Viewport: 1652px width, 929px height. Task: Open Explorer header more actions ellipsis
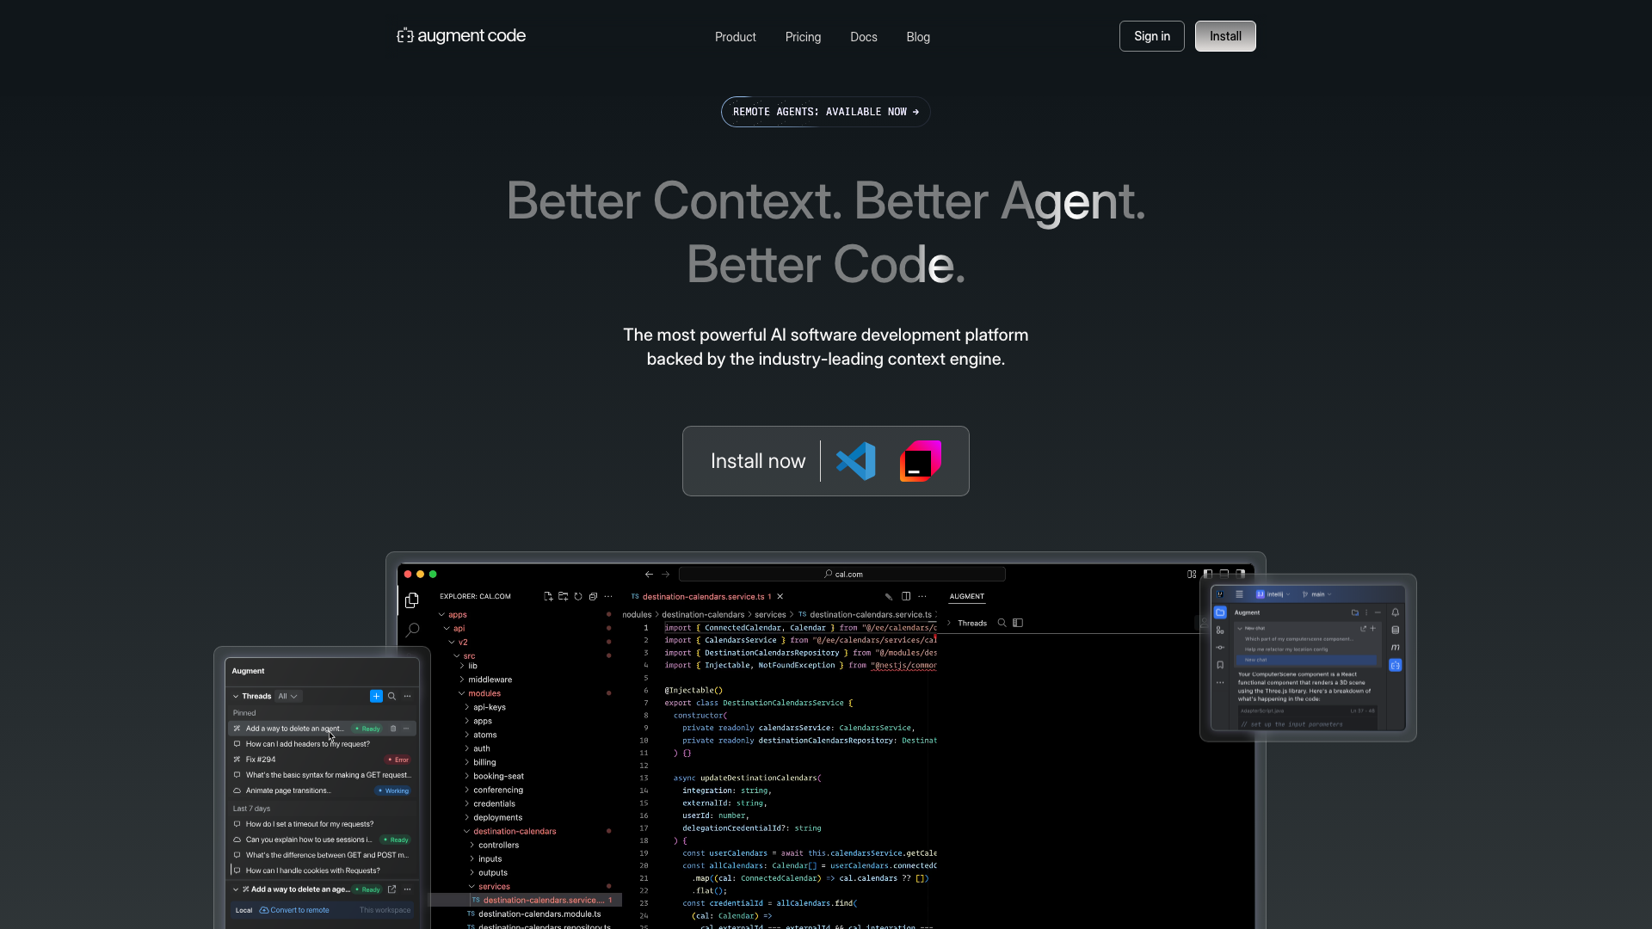pyautogui.click(x=608, y=596)
